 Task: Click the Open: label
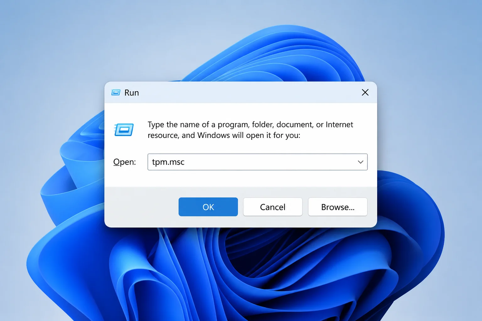pyautogui.click(x=125, y=162)
